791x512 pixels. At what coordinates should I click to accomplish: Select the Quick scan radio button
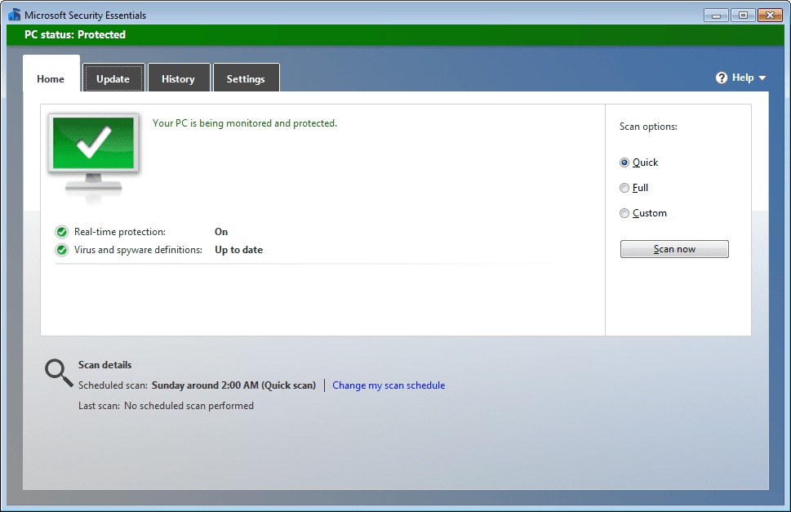624,162
